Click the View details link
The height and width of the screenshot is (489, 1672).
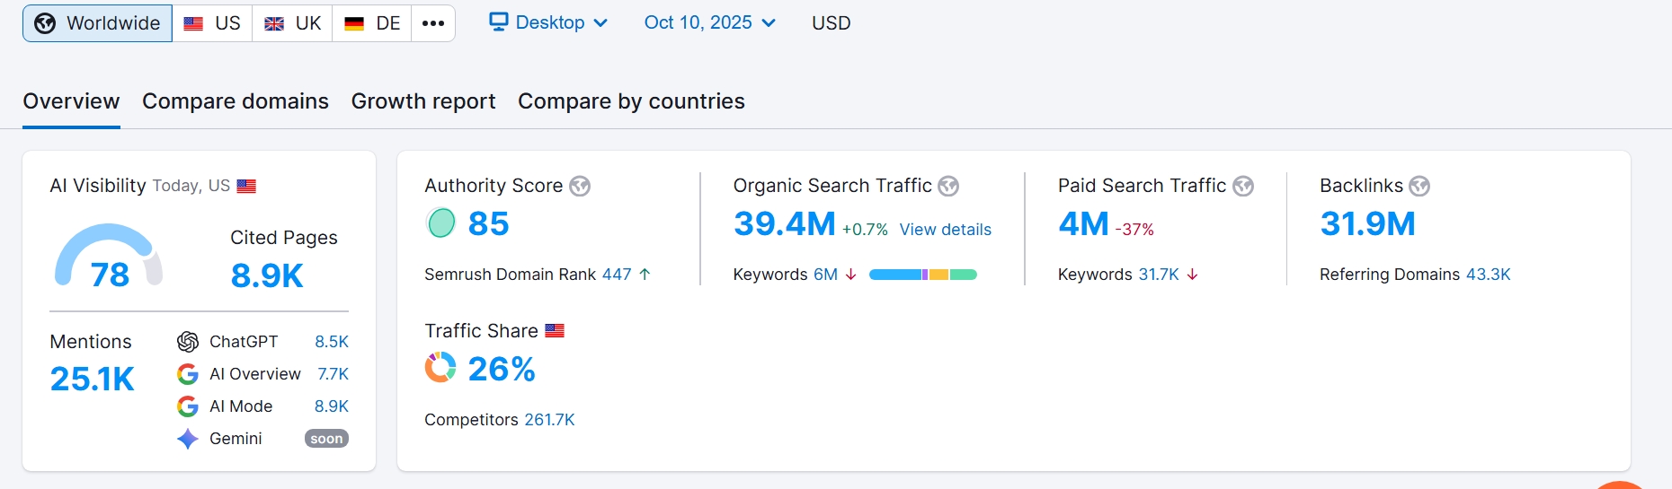[x=945, y=230]
